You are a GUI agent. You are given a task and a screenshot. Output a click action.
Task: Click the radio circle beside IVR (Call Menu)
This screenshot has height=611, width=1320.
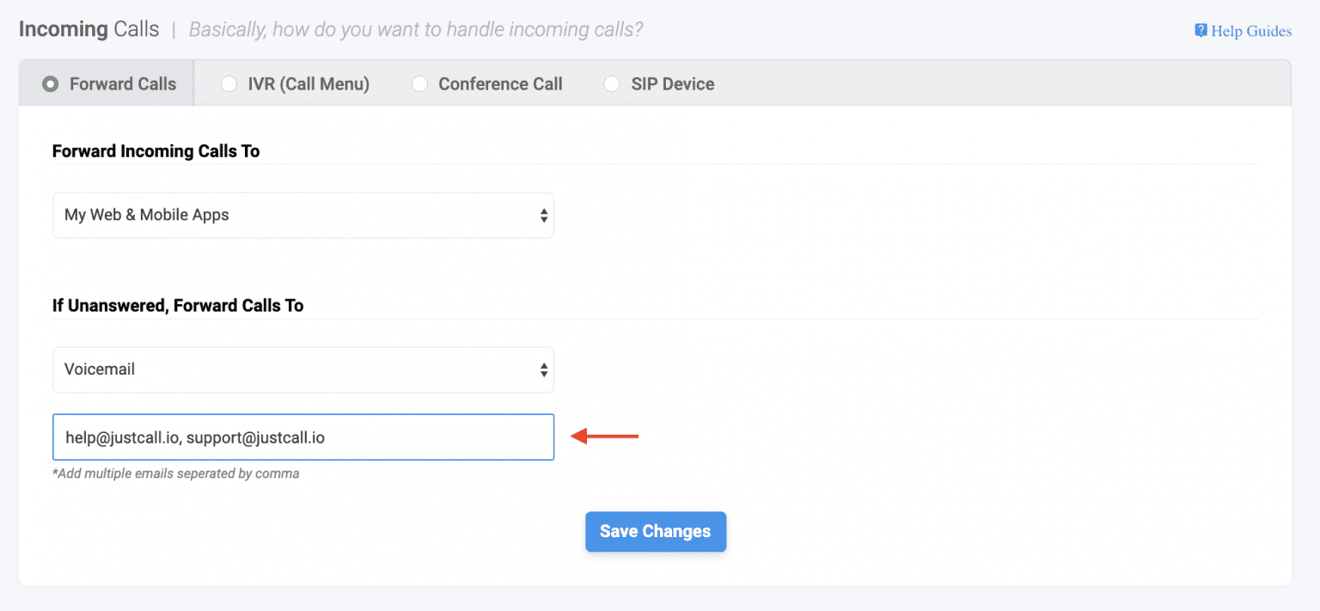(x=229, y=83)
